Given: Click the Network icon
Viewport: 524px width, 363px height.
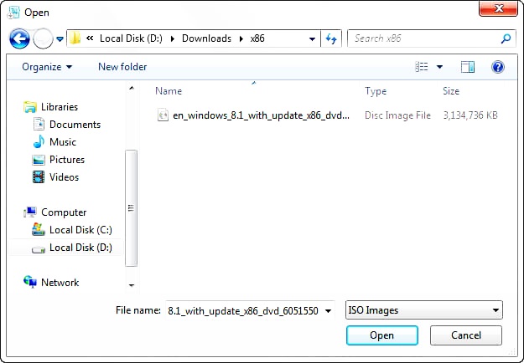Looking at the screenshot, I should pyautogui.click(x=30, y=282).
